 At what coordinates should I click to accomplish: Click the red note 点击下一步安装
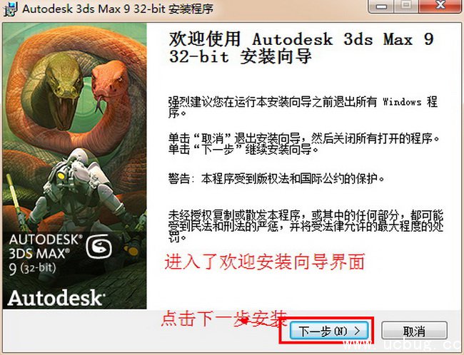coord(224,319)
